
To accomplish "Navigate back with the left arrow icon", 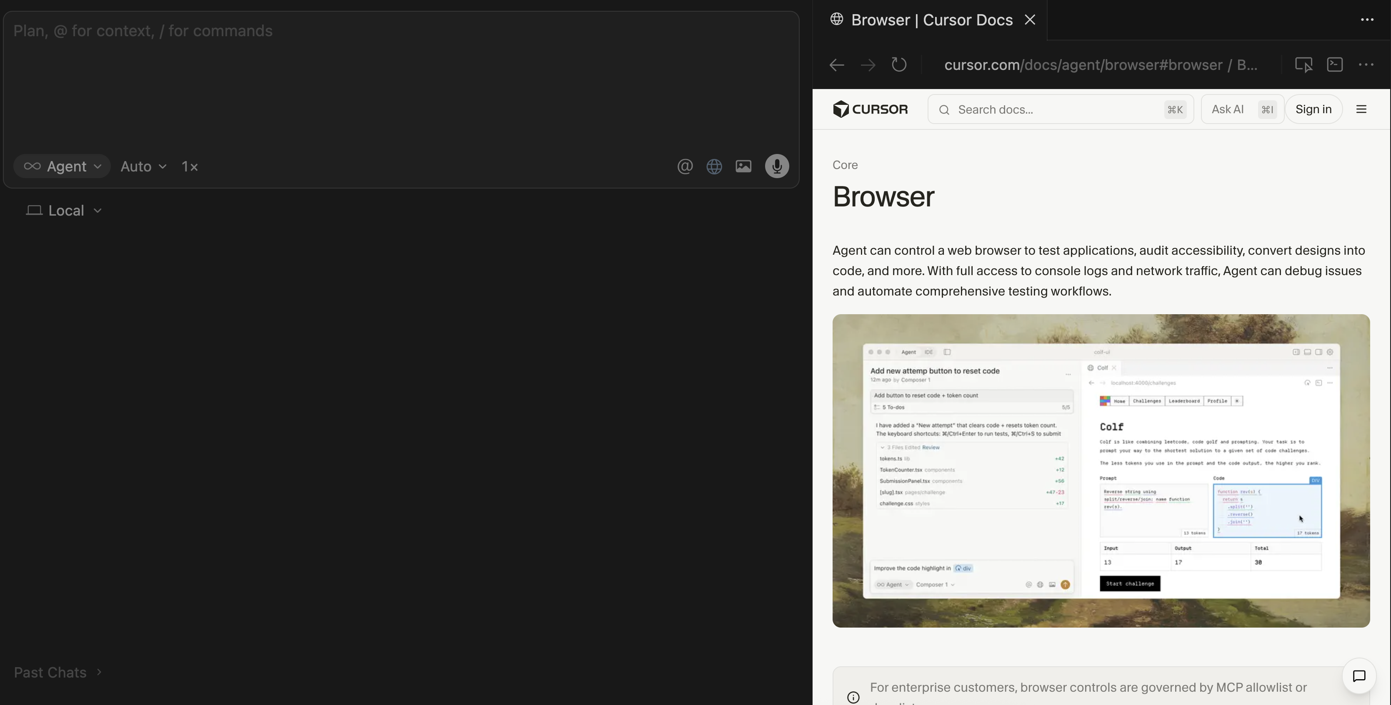I will pyautogui.click(x=836, y=65).
